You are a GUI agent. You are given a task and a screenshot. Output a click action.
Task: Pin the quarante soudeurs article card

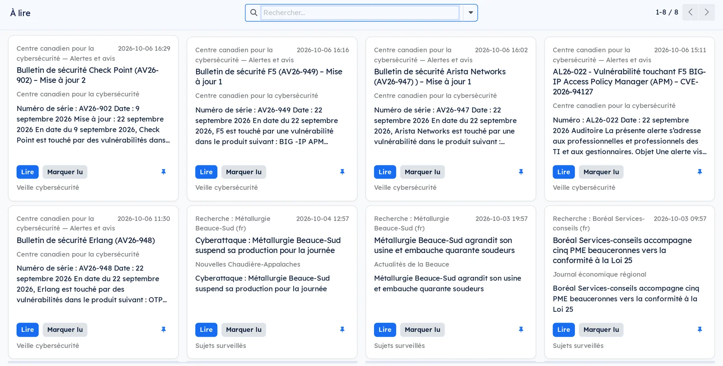click(x=521, y=330)
